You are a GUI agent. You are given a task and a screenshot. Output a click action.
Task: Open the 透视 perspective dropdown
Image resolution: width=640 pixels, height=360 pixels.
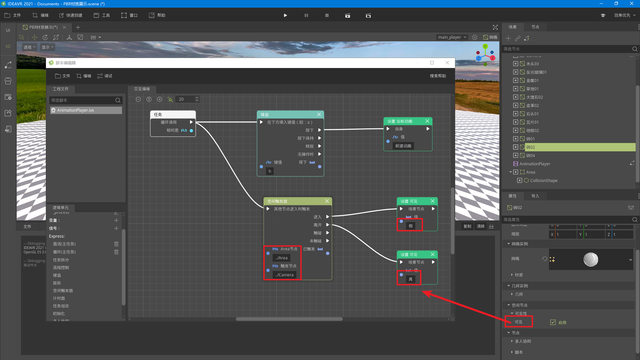click(29, 47)
